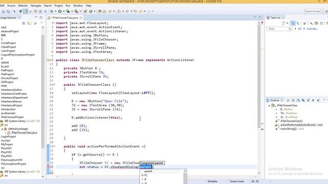The width and height of the screenshot is (328, 184).
Task: Select the Task List view tab
Action: point(275,18)
